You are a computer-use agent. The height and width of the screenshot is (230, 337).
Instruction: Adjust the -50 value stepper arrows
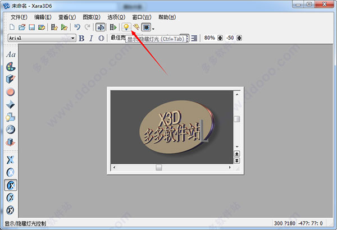[x=239, y=38]
